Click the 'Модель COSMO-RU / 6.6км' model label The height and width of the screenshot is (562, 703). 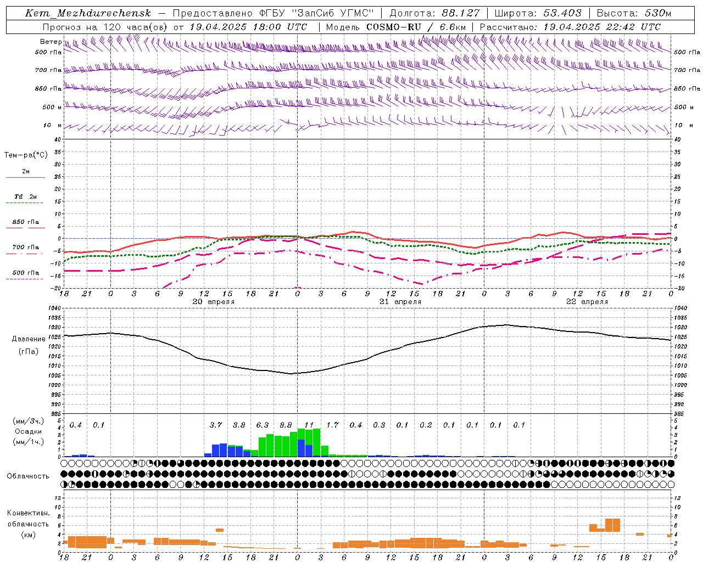coord(395,27)
